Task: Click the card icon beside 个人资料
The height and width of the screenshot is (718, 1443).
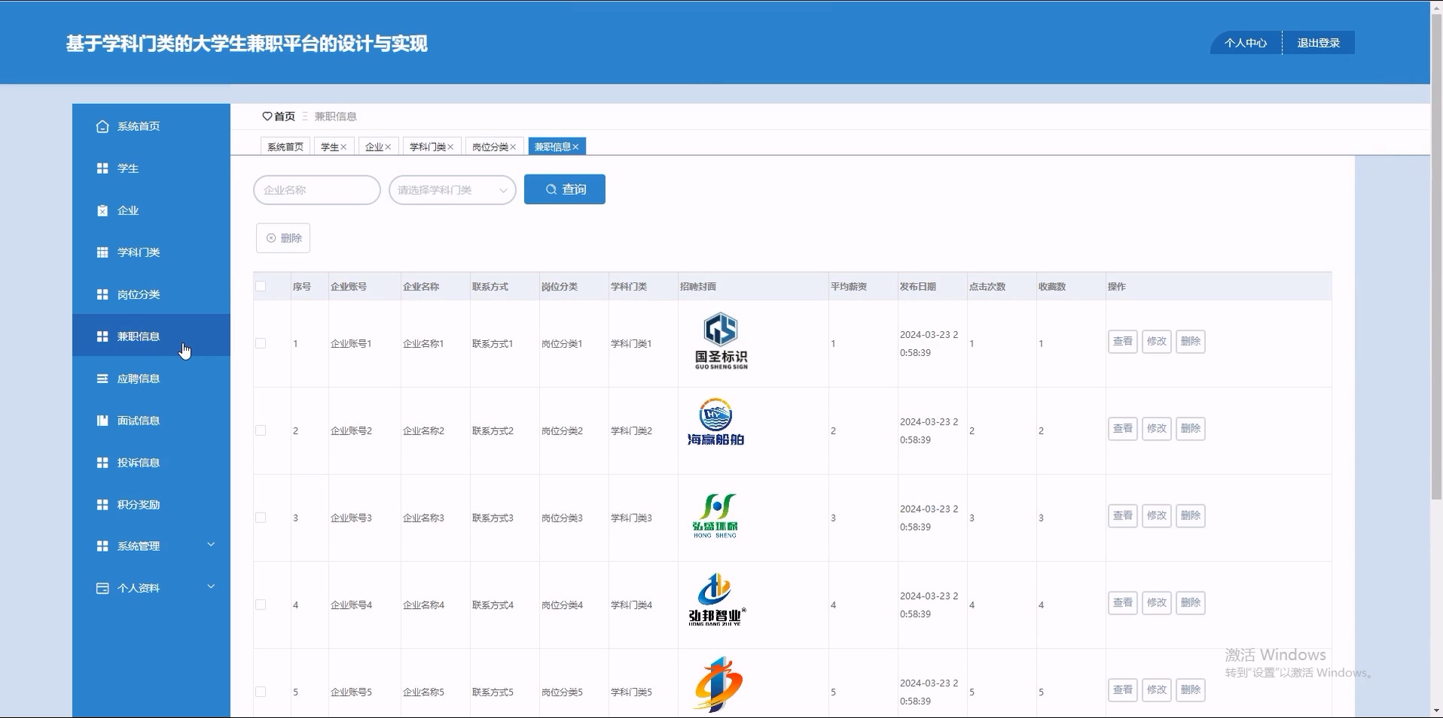Action: pyautogui.click(x=102, y=589)
